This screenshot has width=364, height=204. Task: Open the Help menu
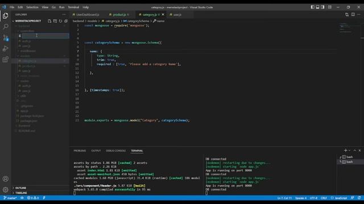click(x=86, y=7)
